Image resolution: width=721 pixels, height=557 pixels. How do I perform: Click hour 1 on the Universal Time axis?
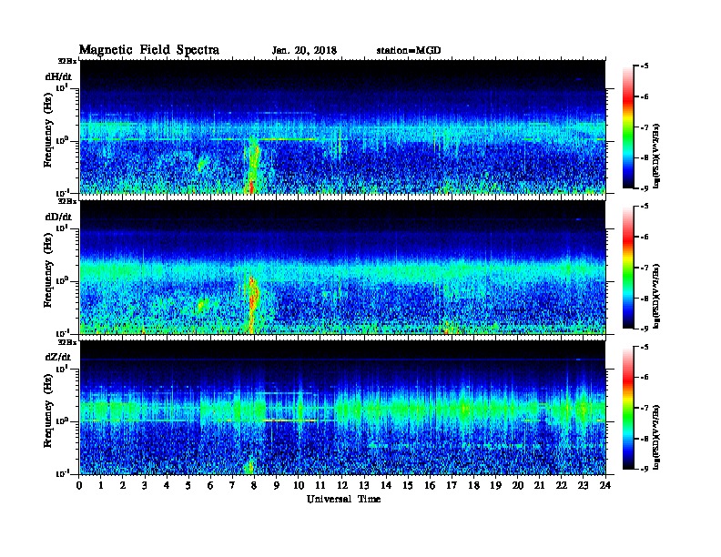(x=101, y=486)
